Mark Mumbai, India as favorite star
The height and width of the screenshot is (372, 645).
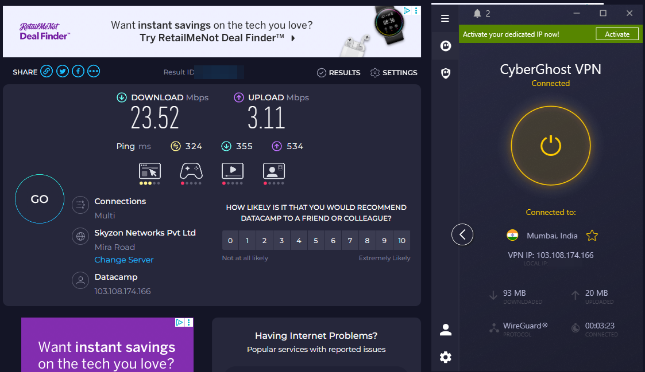point(592,235)
